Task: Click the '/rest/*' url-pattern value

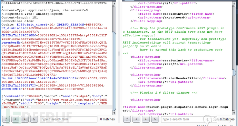Action: [169, 64]
